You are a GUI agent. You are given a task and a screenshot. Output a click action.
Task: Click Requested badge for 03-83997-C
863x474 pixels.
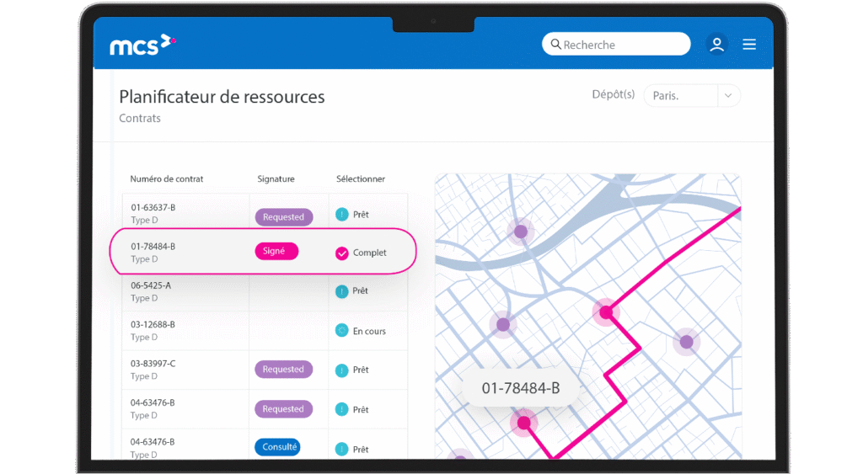[283, 369]
